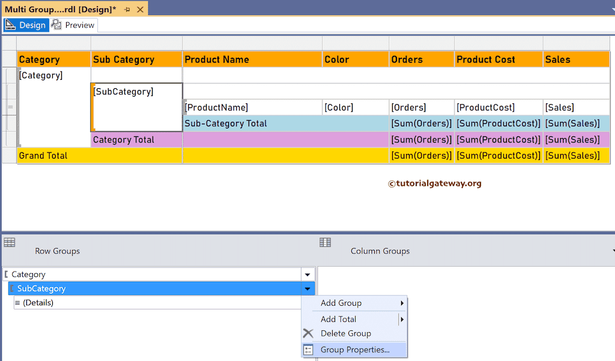Viewport: 615px width, 361px height.
Task: Click the Column Groups panel table icon
Action: [325, 242]
